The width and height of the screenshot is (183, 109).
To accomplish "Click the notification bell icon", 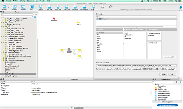I will (x=181, y=7).
